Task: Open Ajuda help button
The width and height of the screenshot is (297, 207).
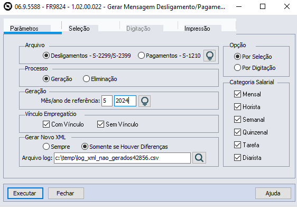Action: (x=273, y=193)
